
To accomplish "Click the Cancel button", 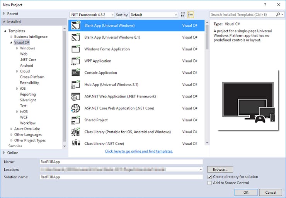I will point(271,192).
